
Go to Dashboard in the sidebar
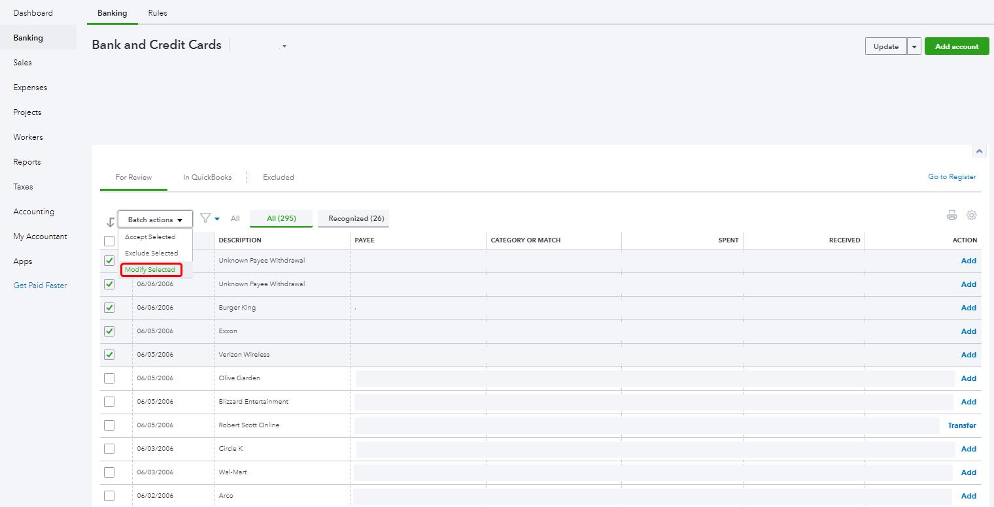point(33,13)
